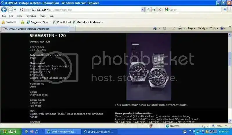Select the OMEGA Vintage Watches Information tab
The image size is (232, 135).
pos(35,29)
